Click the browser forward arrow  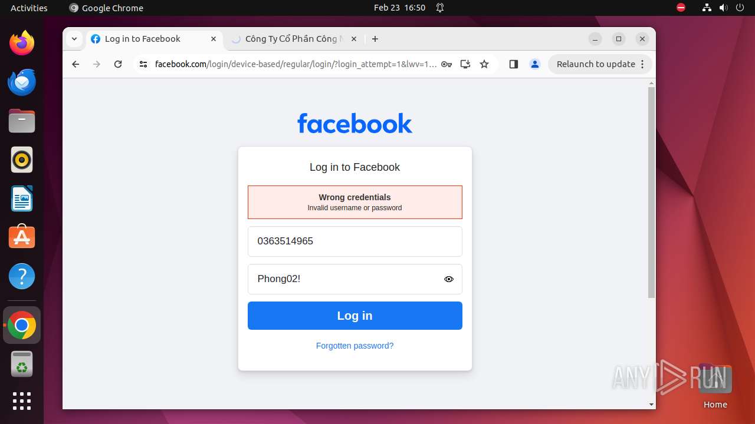point(97,64)
